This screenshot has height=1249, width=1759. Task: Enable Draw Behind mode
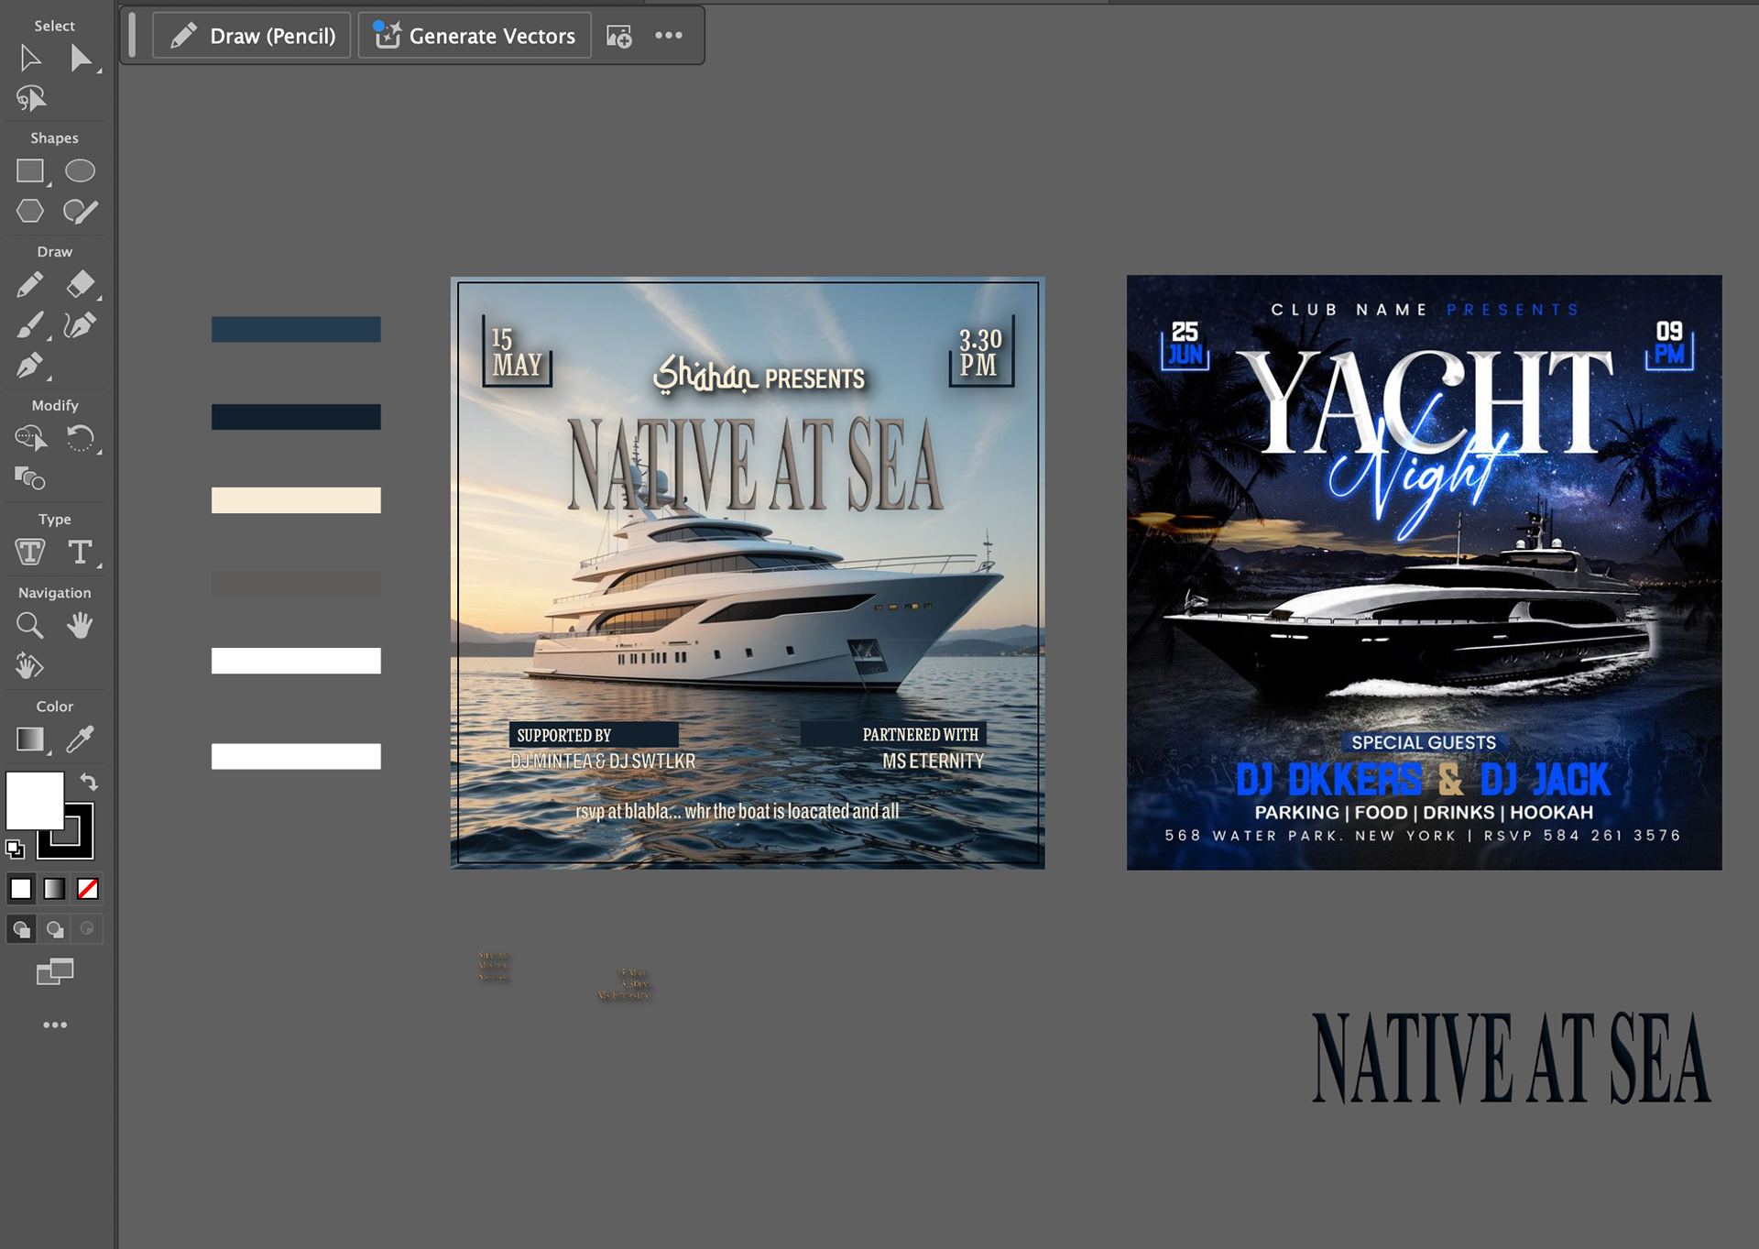click(x=55, y=929)
